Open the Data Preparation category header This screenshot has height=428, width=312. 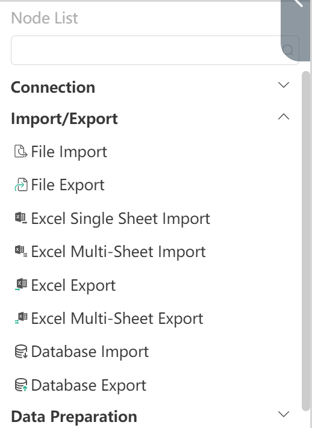point(74,417)
